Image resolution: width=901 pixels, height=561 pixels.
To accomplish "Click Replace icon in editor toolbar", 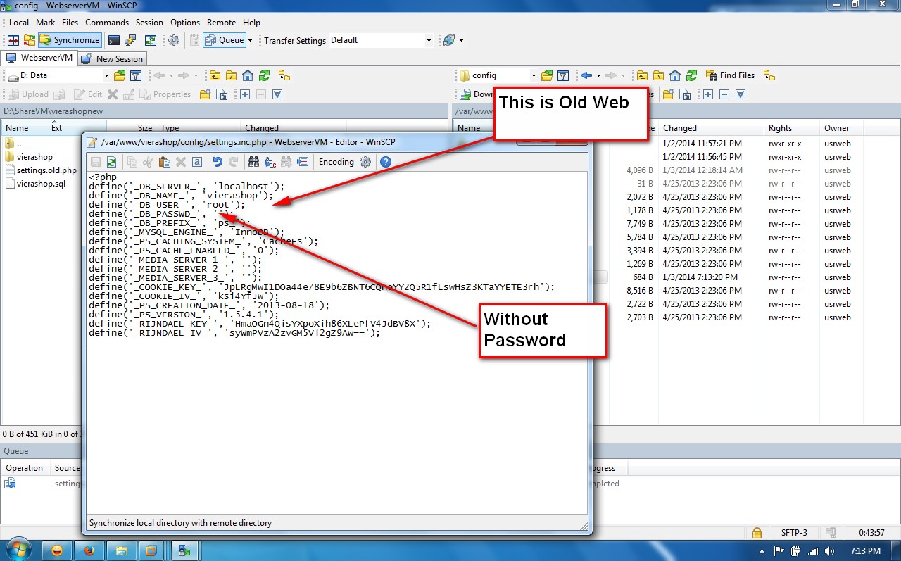I will click(x=270, y=162).
